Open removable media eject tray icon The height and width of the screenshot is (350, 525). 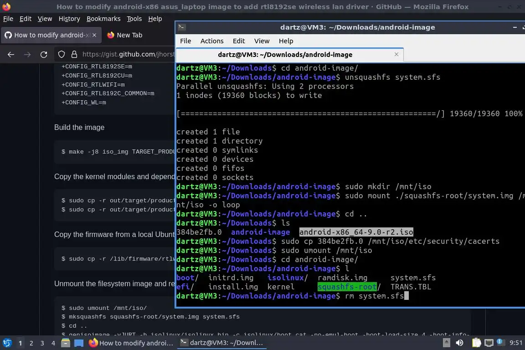coord(446,343)
